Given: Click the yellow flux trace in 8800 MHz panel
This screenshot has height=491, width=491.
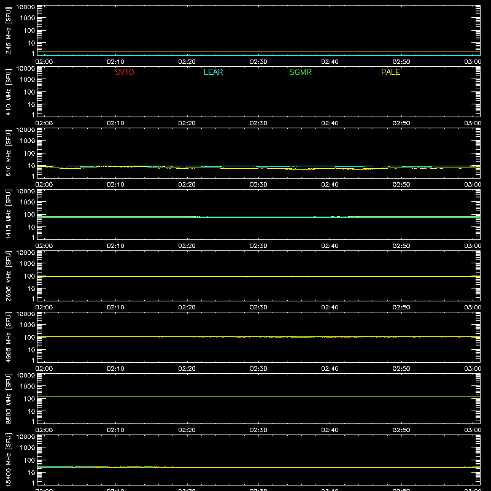Looking at the screenshot, I should pyautogui.click(x=258, y=396).
